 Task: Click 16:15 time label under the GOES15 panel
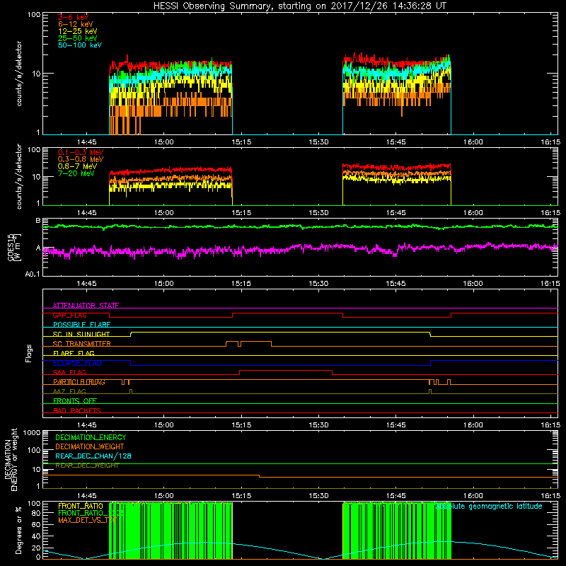[550, 284]
